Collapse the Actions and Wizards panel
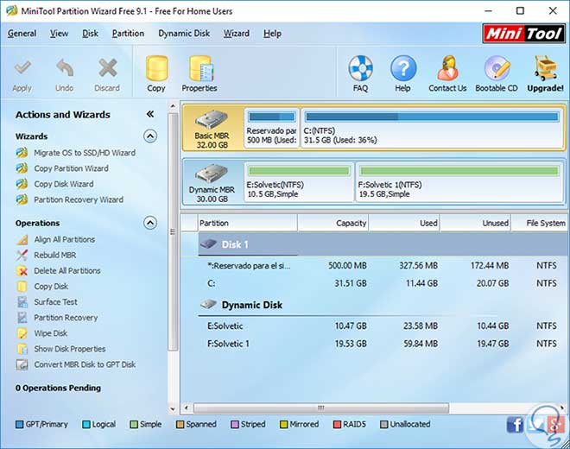The image size is (570, 449). pyautogui.click(x=150, y=114)
